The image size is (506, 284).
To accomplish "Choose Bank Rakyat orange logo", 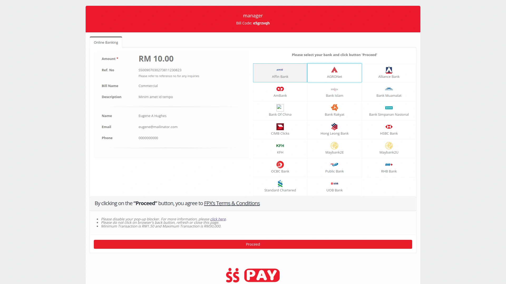I will [334, 108].
